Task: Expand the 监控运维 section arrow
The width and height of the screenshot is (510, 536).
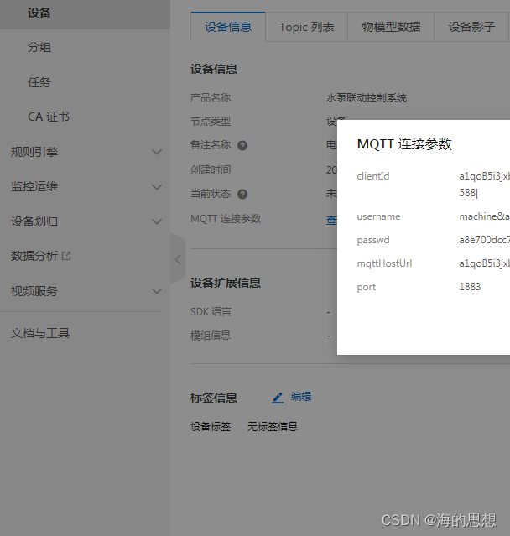Action: [157, 187]
